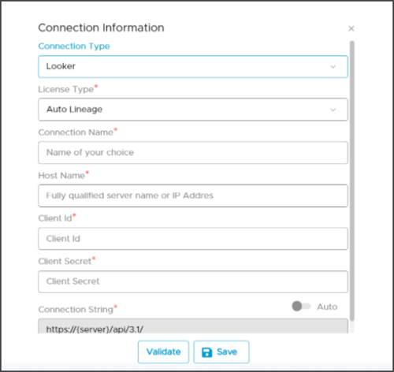This screenshot has width=394, height=372.
Task: Toggle the Auto connection string switch
Action: pos(301,306)
